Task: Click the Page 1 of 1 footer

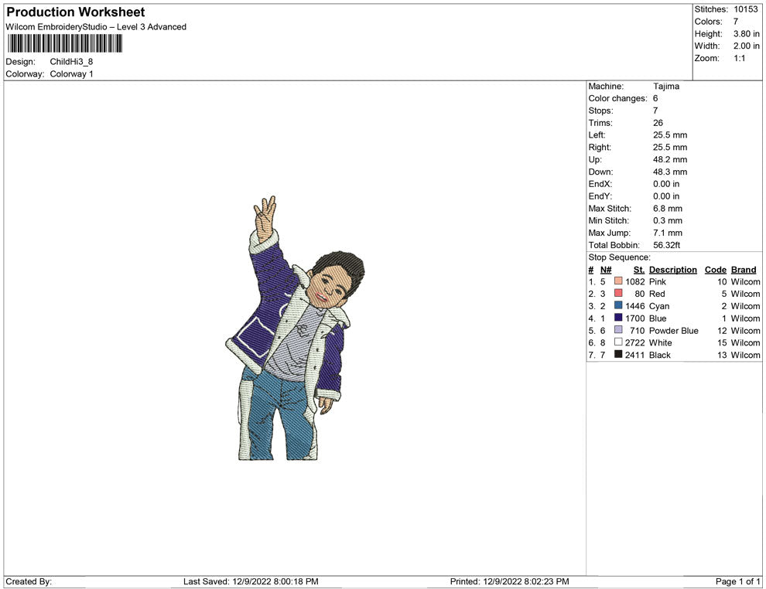Action: point(737,581)
